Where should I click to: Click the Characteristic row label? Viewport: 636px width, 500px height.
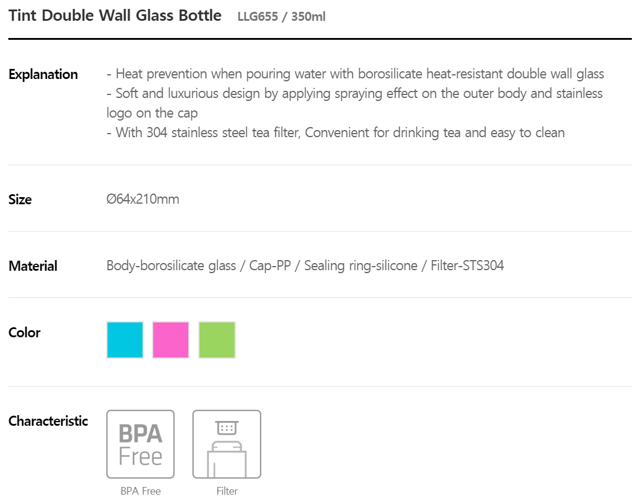pyautogui.click(x=48, y=421)
